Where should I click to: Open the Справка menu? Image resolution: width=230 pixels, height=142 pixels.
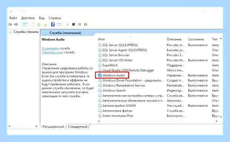[x=55, y=18]
